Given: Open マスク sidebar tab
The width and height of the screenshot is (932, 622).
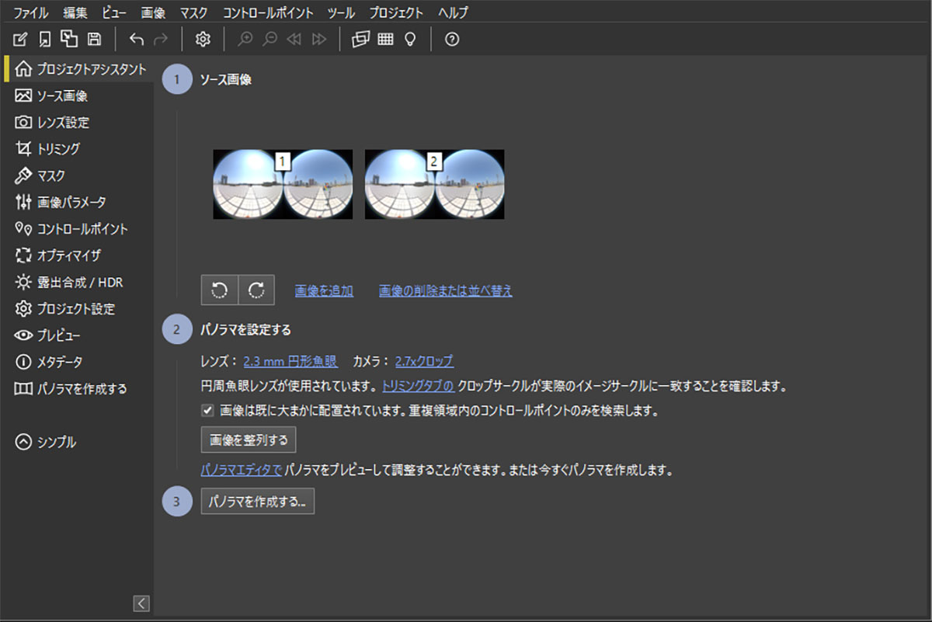Looking at the screenshot, I should point(79,175).
